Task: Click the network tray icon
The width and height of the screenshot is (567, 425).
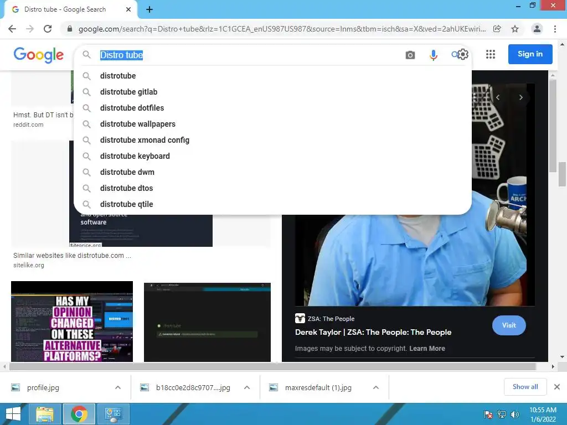Action: [x=501, y=414]
